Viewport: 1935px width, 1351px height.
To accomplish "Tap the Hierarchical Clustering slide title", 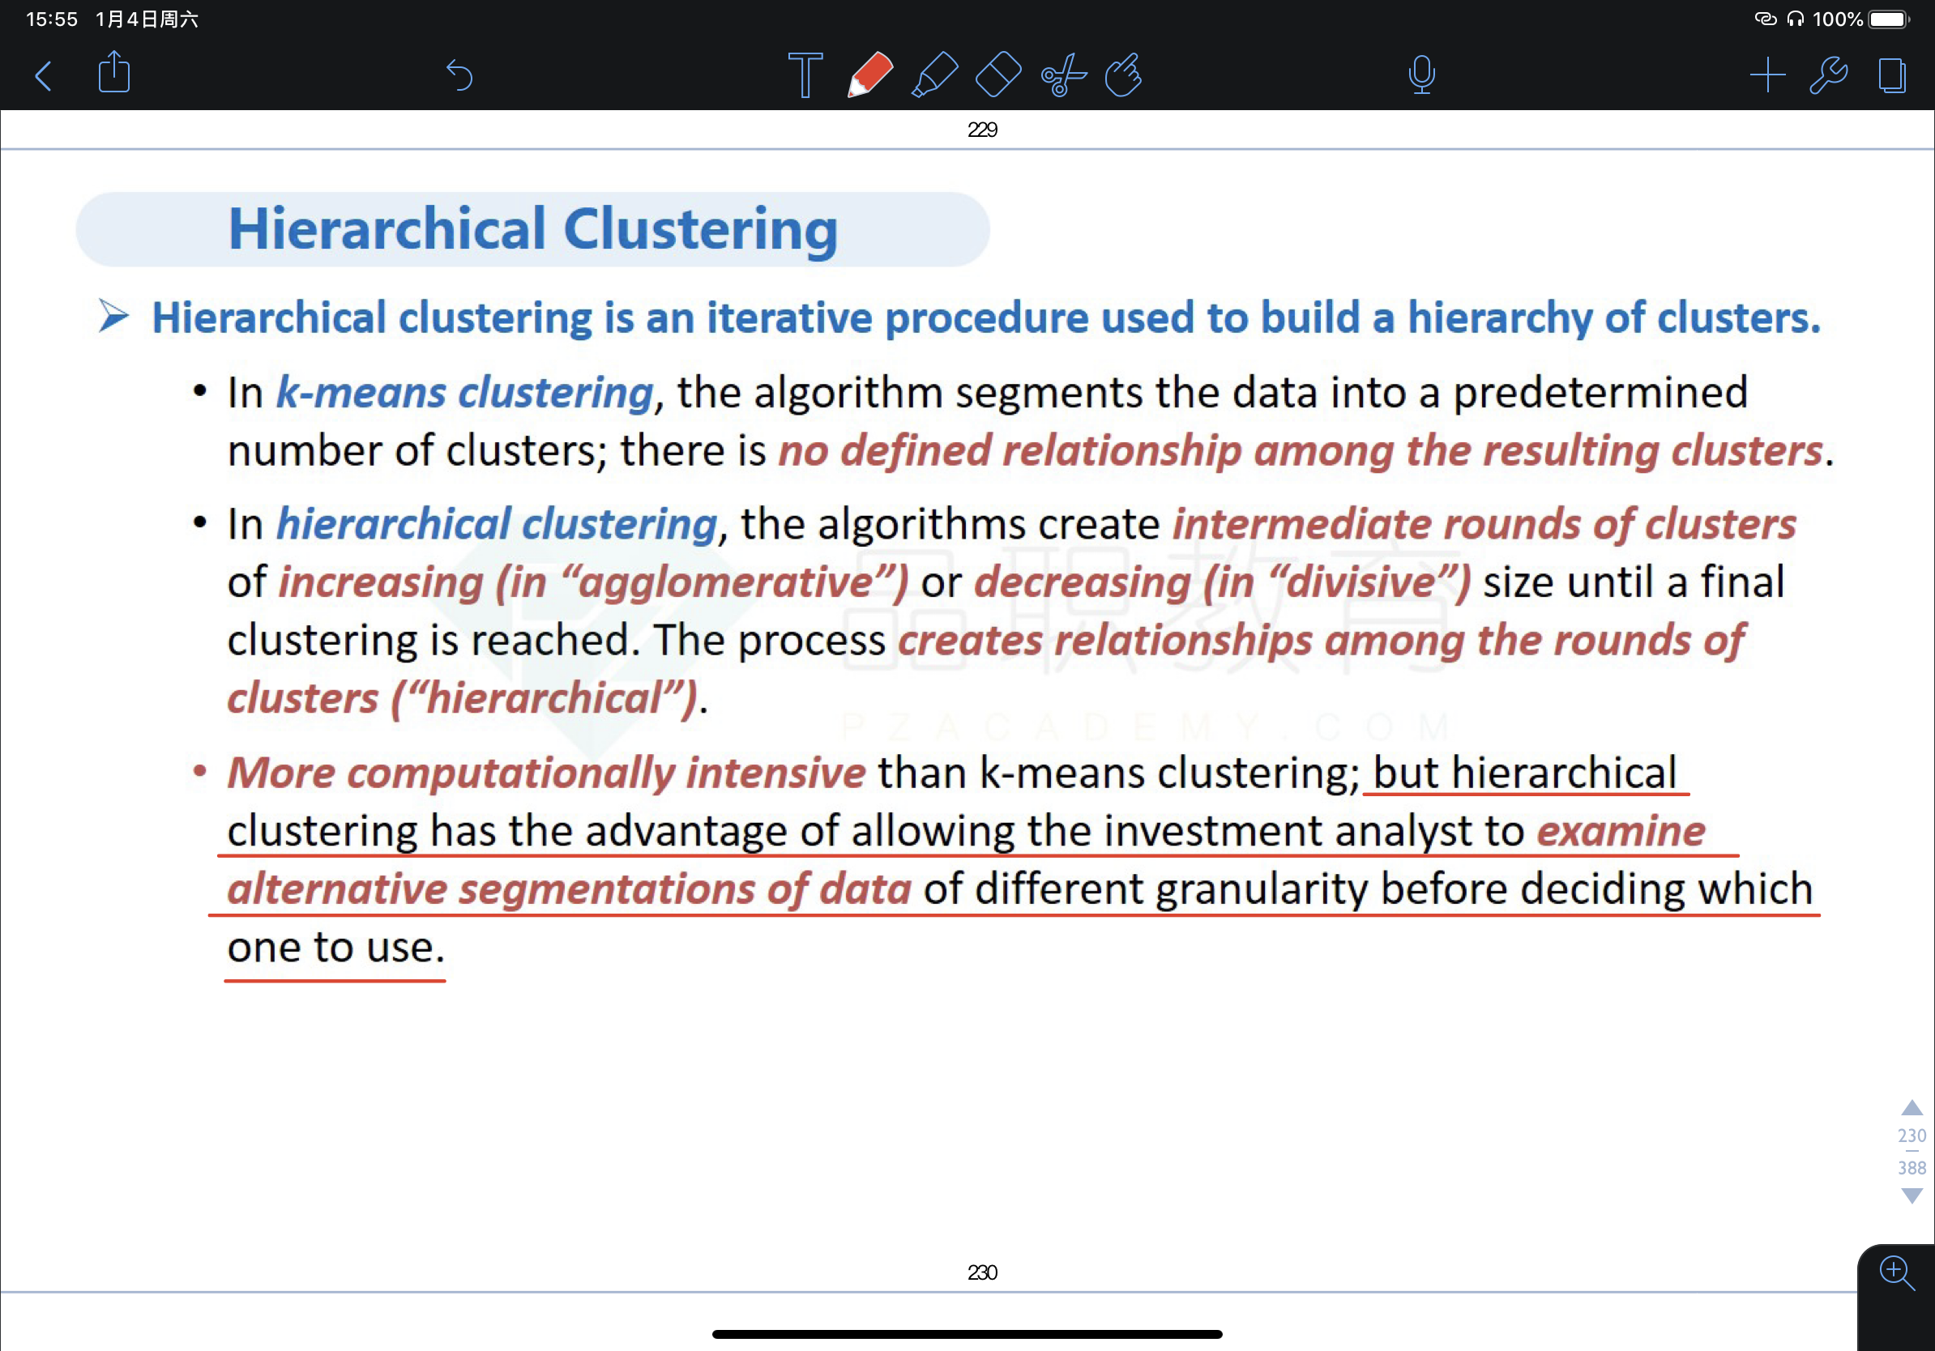I will (x=532, y=229).
